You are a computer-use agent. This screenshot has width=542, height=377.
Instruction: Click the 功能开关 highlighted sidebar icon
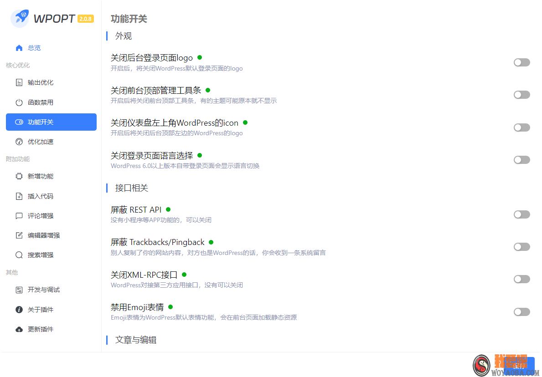click(19, 122)
